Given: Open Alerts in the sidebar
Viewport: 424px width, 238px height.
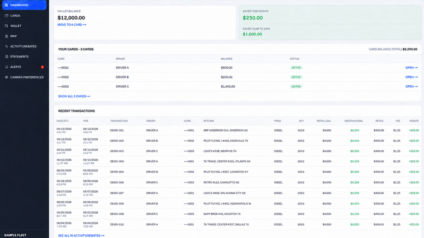Looking at the screenshot, I should point(24,67).
